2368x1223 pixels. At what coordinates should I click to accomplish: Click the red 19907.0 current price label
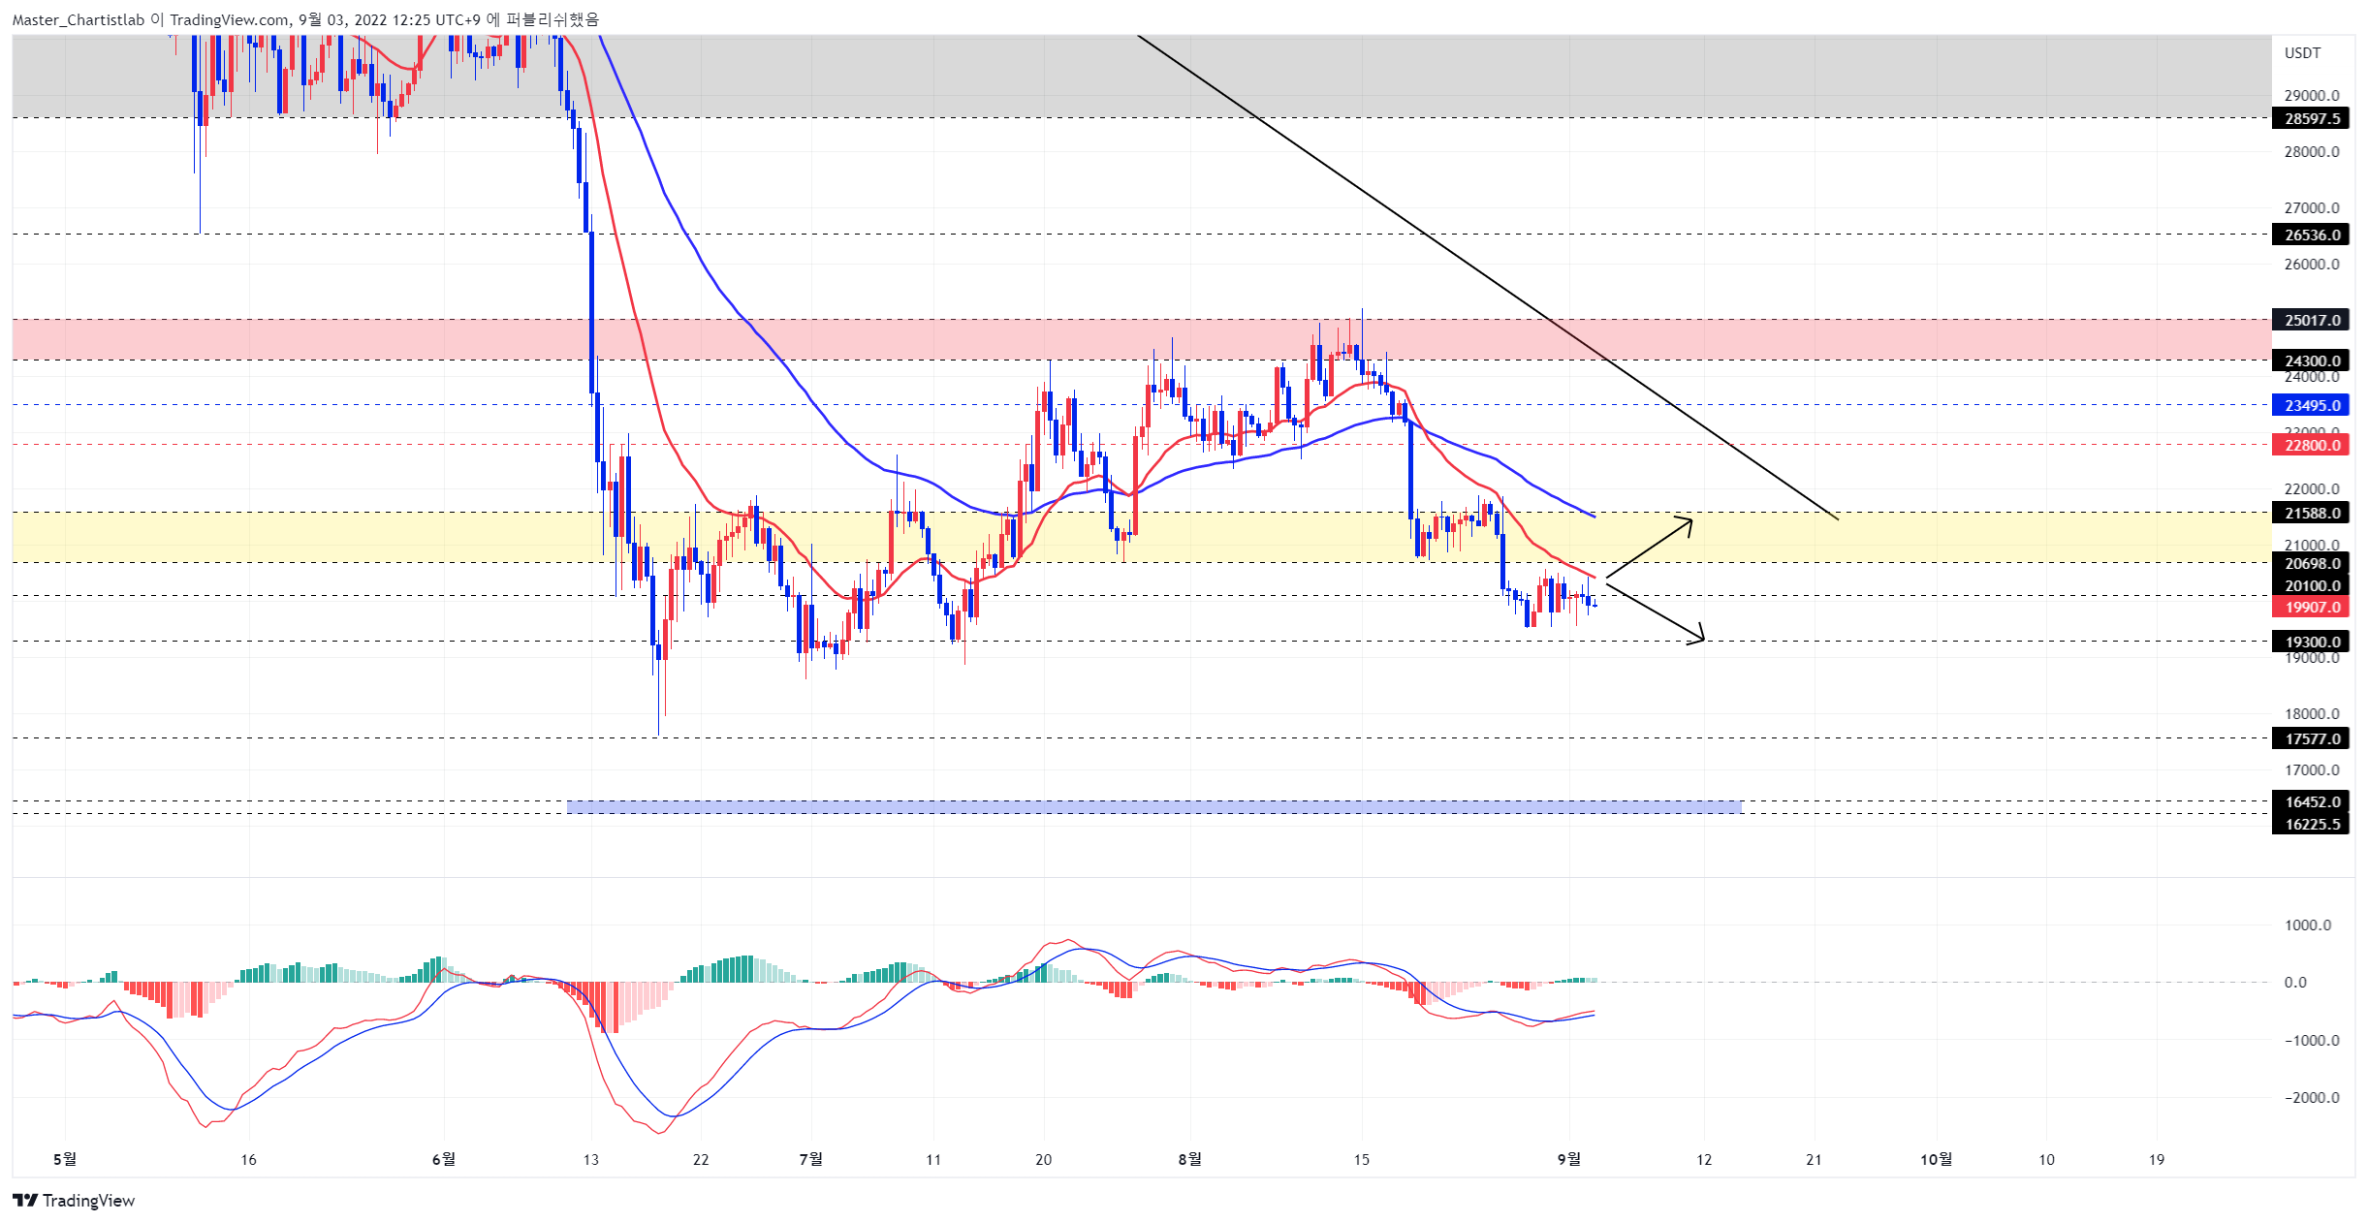tap(2310, 607)
